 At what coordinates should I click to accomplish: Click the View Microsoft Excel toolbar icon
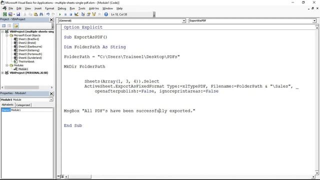tap(4, 14)
